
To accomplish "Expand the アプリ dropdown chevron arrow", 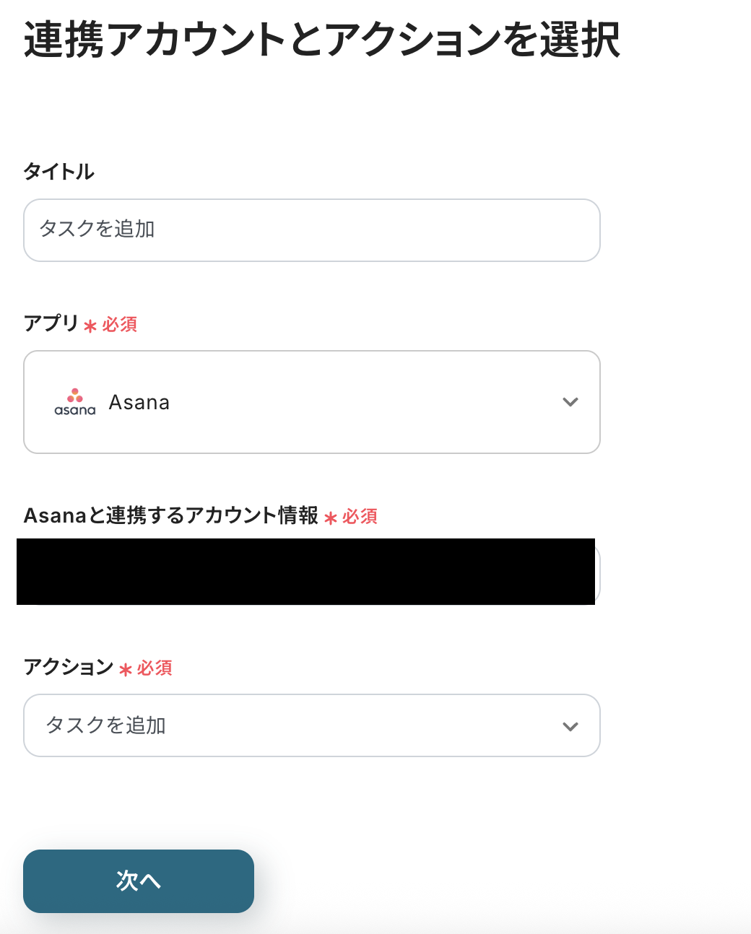I will pyautogui.click(x=570, y=402).
